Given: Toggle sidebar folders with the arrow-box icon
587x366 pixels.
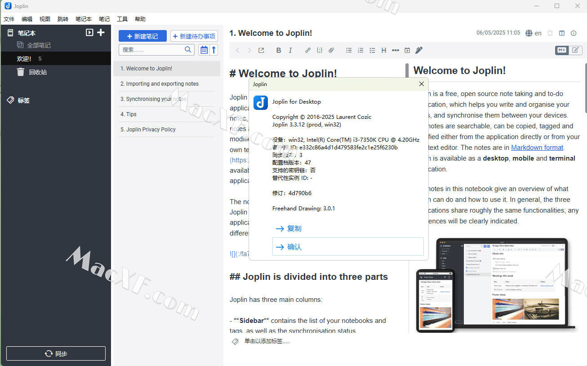Looking at the screenshot, I should [89, 32].
